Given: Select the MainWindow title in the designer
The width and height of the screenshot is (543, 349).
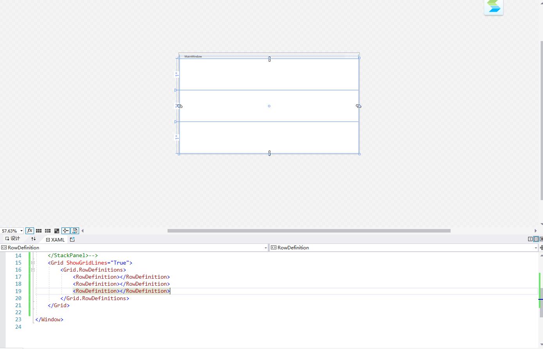Looking at the screenshot, I should point(193,56).
